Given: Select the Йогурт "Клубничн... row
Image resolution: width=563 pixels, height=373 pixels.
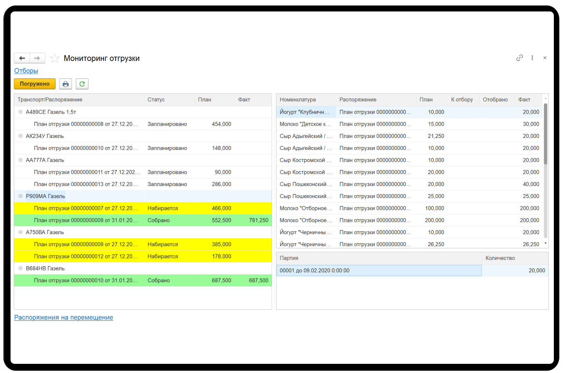Looking at the screenshot, I should coord(410,112).
